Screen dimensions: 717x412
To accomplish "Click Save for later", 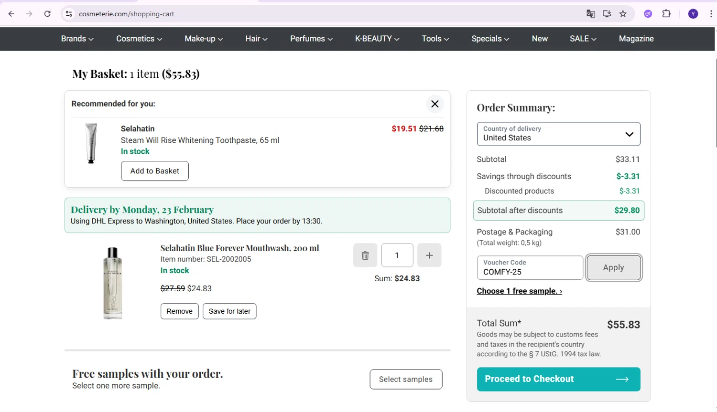I will point(229,311).
